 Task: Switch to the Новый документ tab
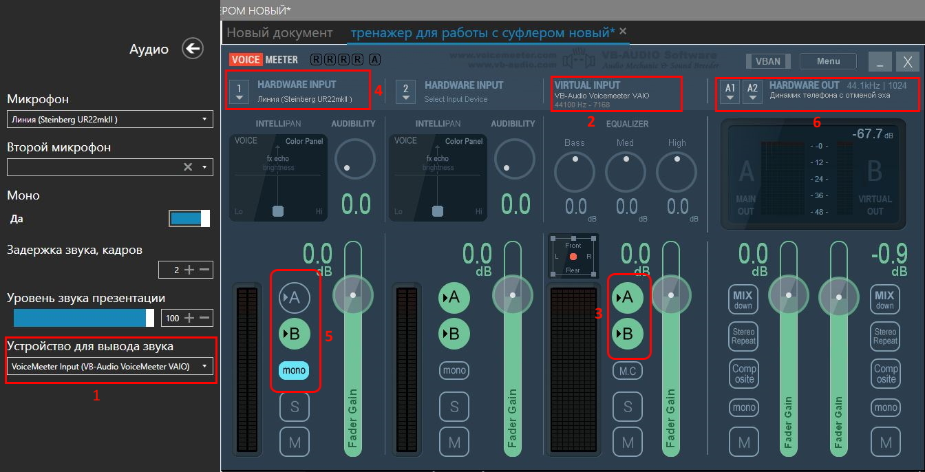279,32
